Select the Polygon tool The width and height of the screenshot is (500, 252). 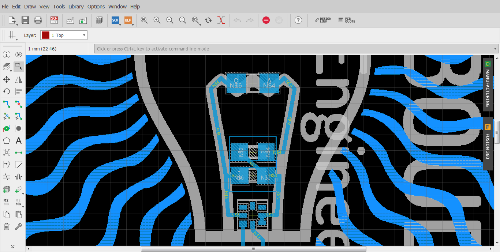click(7, 140)
